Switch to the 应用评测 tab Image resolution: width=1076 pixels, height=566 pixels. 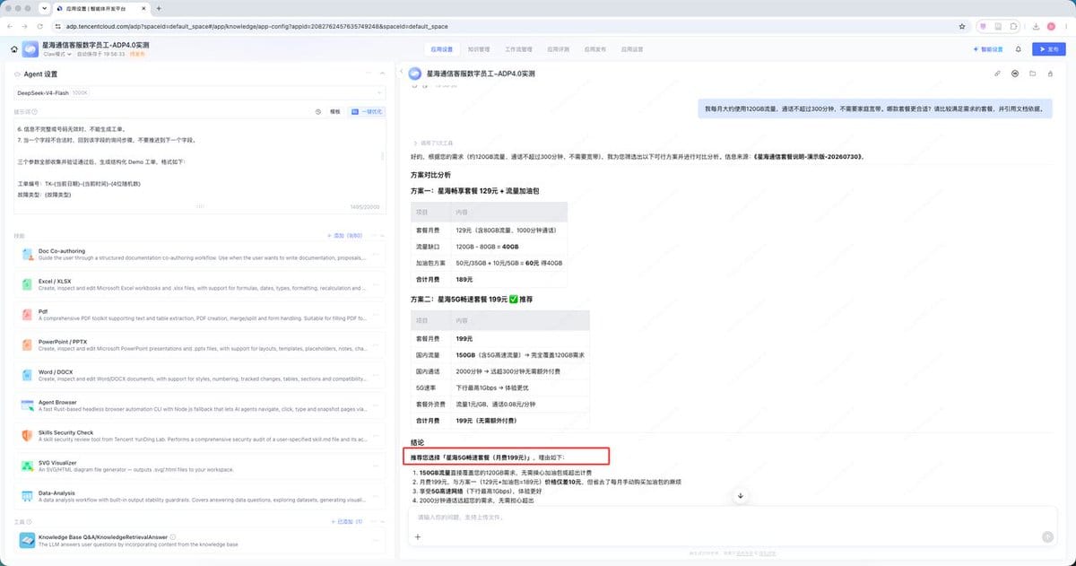tap(559, 49)
